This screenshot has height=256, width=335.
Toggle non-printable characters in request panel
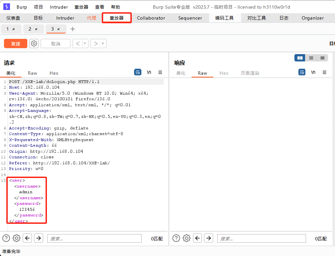click(x=149, y=72)
